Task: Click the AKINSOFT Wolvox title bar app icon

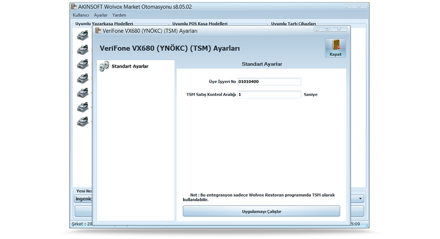Action: point(74,7)
